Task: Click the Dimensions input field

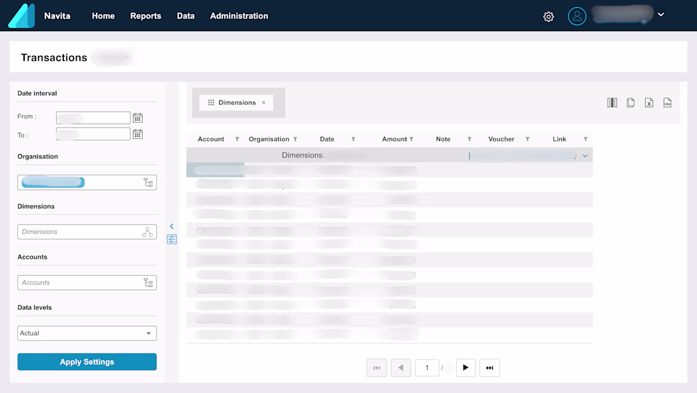Action: click(87, 231)
